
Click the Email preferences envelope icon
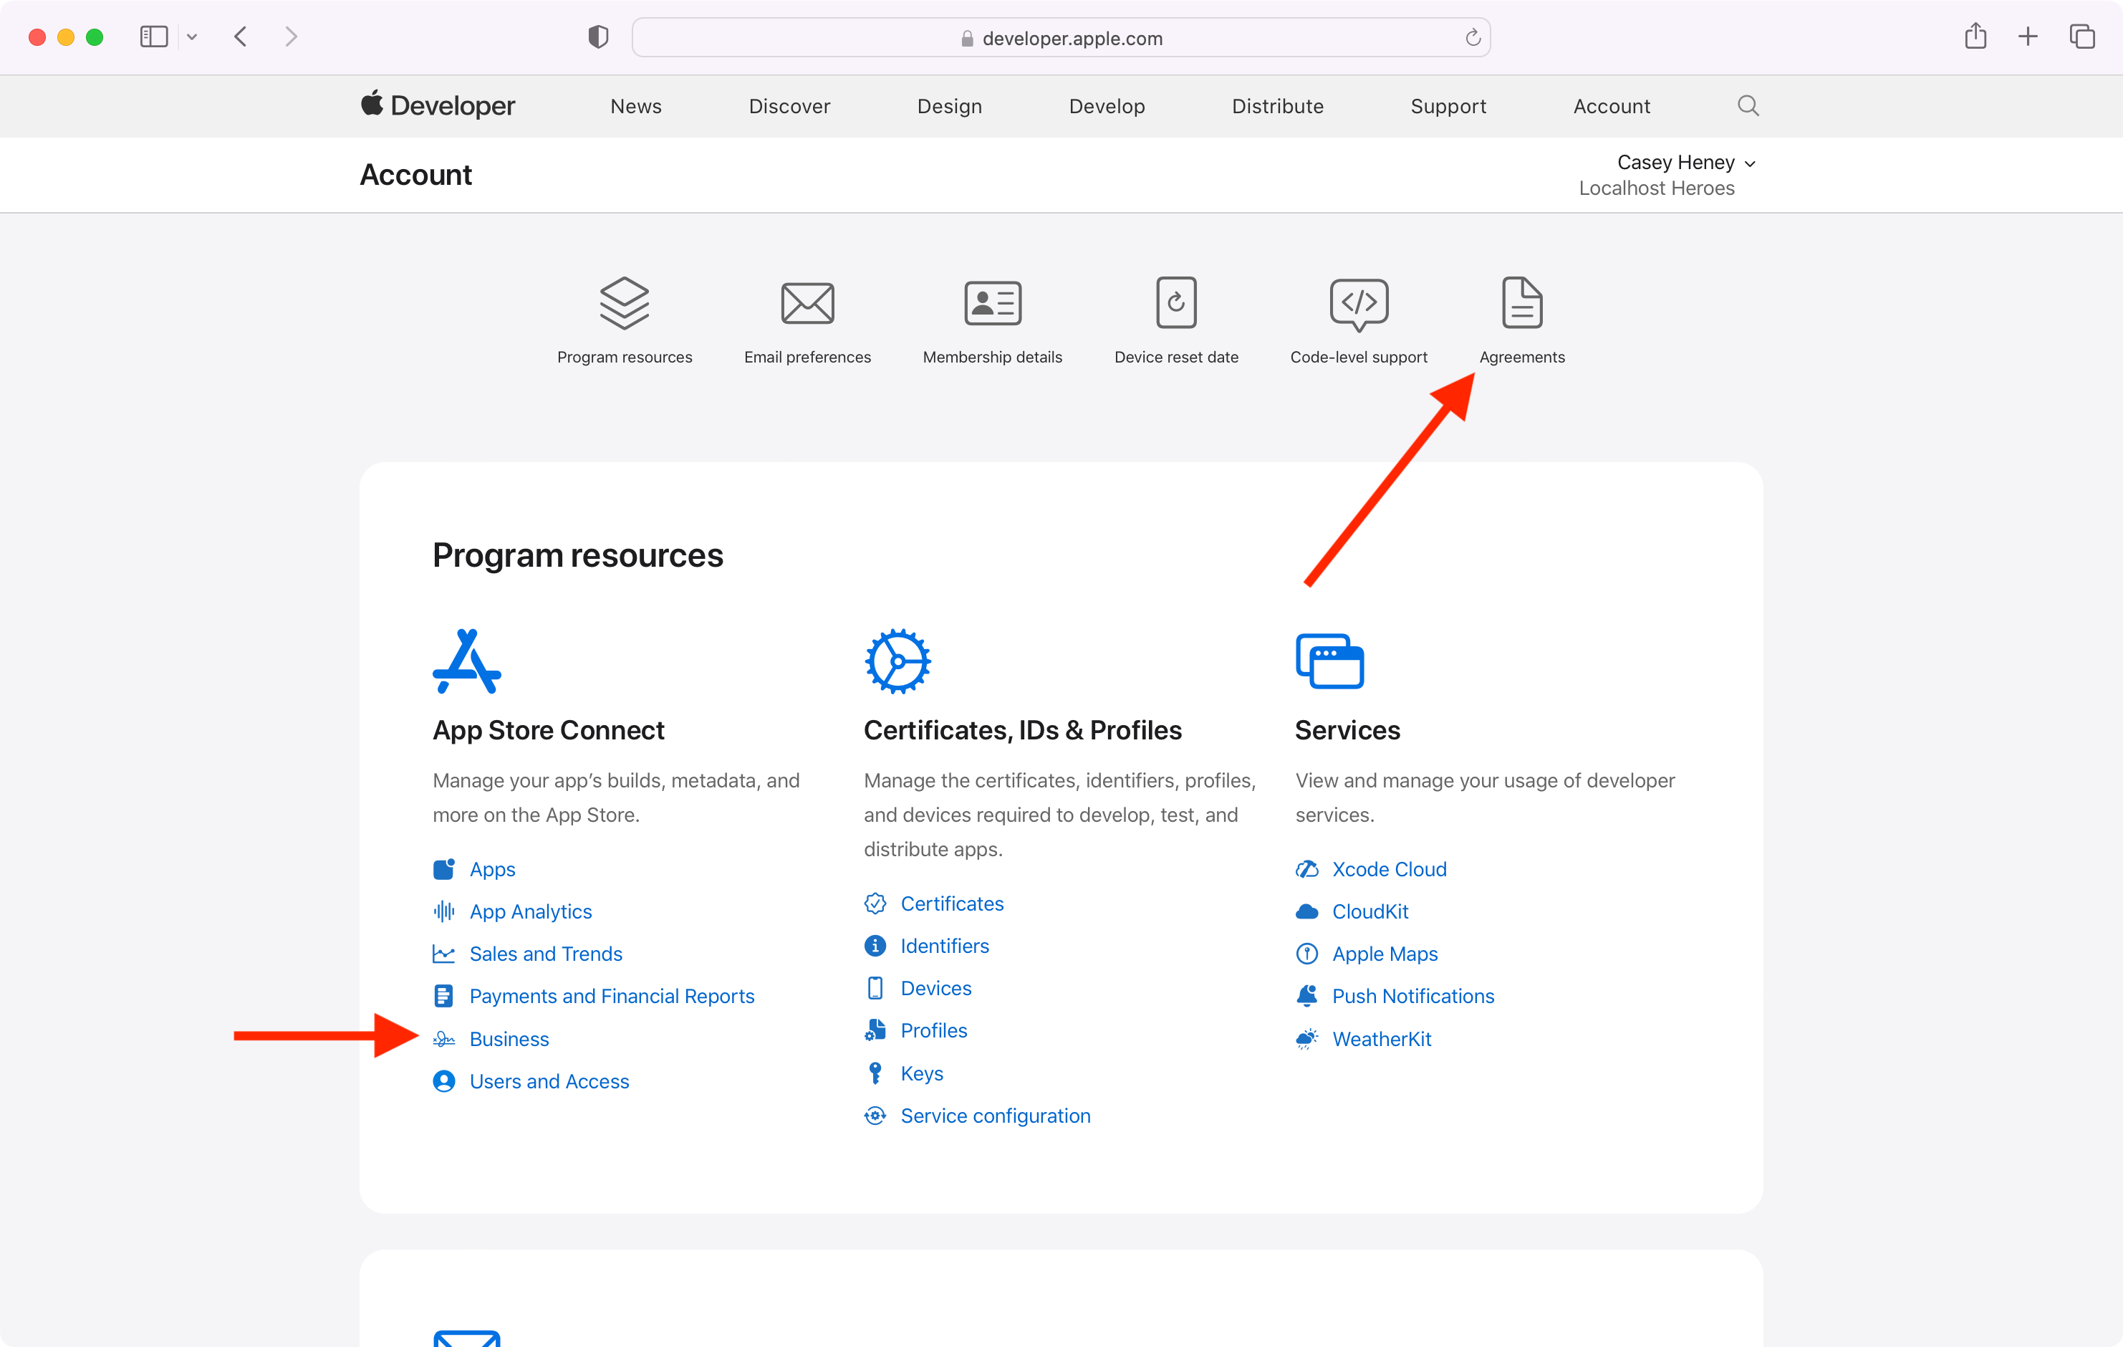[x=807, y=304]
